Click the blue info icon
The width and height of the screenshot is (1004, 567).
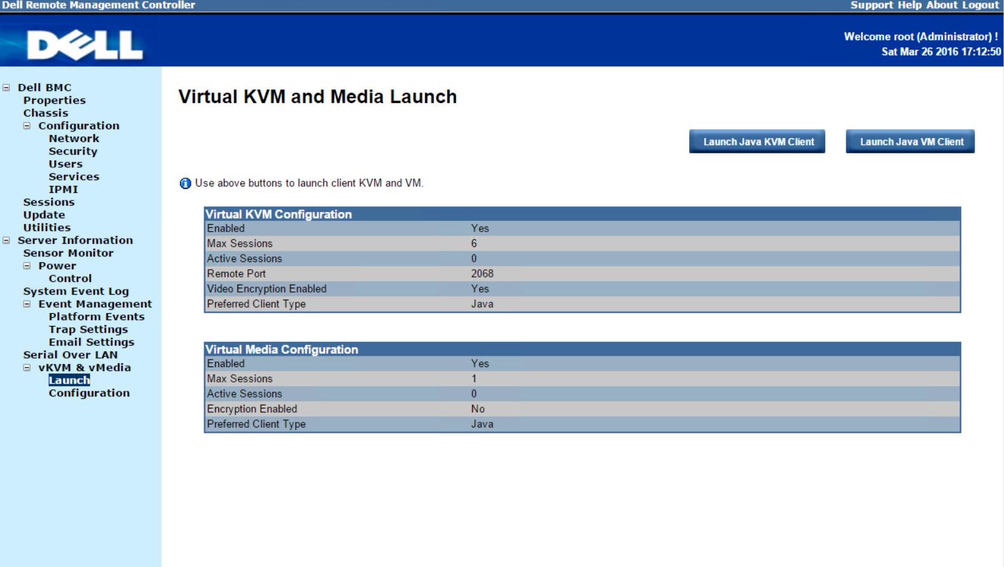tap(185, 183)
